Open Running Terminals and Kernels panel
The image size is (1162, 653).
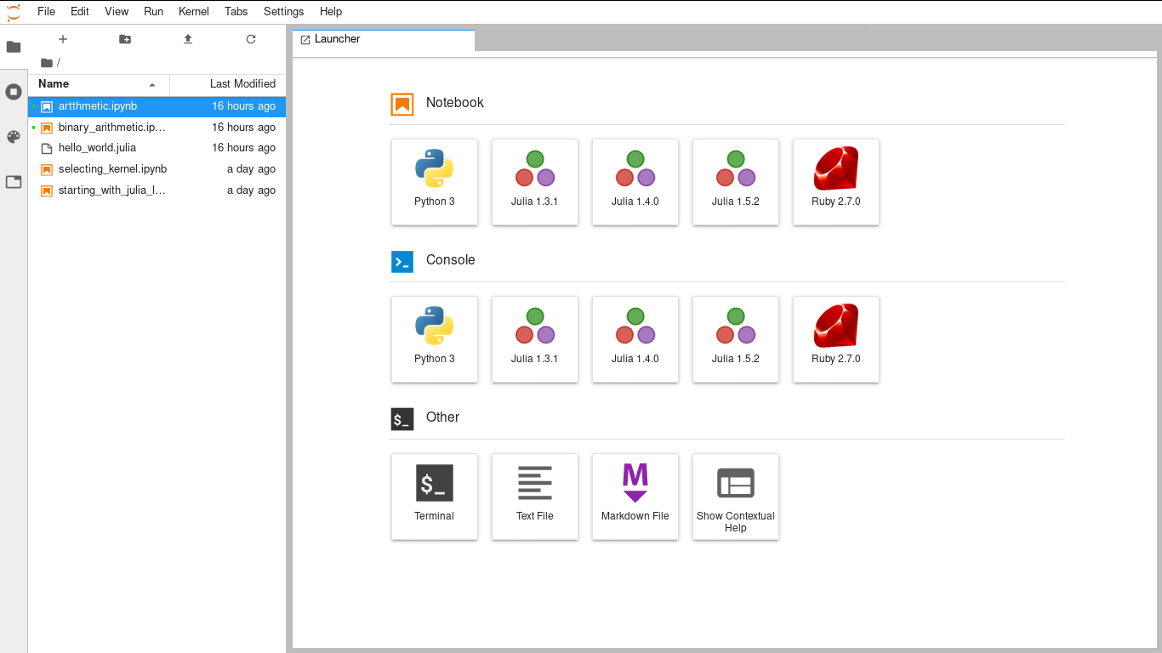pos(14,92)
